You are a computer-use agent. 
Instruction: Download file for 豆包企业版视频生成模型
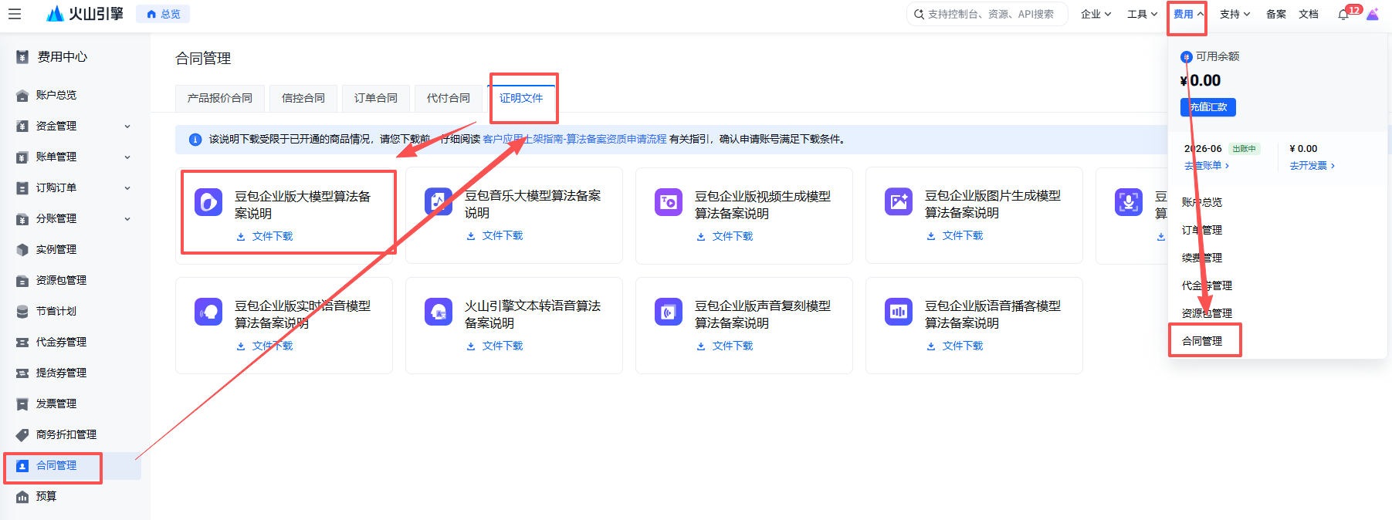(725, 236)
